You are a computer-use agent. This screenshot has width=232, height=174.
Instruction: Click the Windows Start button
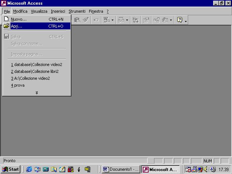point(11,169)
